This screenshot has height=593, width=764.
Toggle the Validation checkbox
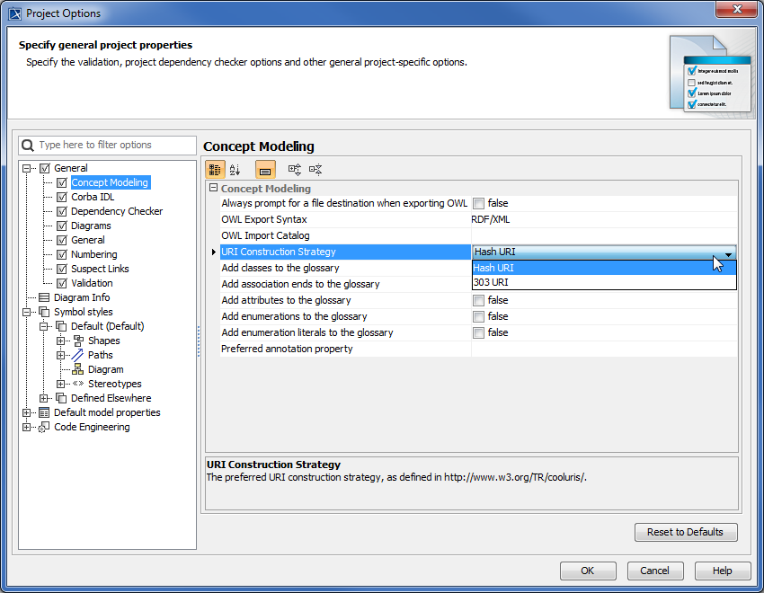[62, 283]
